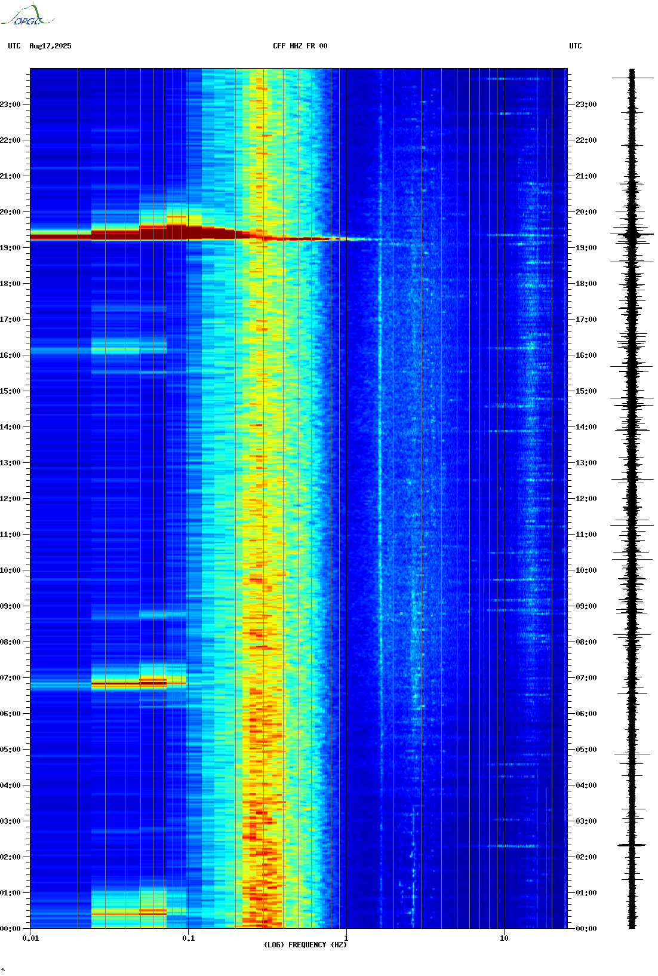The width and height of the screenshot is (658, 976).
Task: Click '02:00' on the right time axis
Action: 586,857
